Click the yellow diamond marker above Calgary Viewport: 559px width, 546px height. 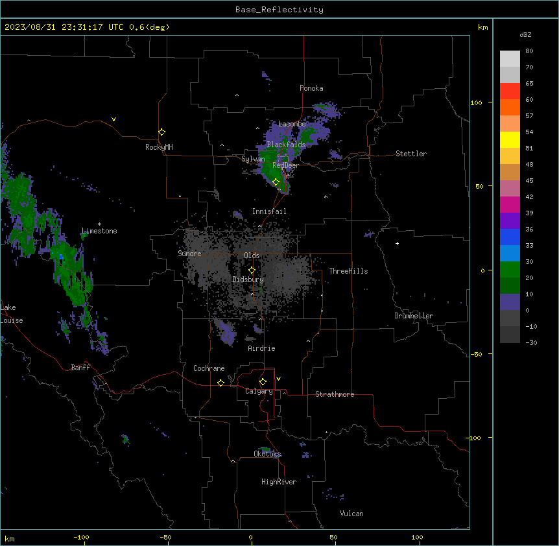pyautogui.click(x=263, y=382)
